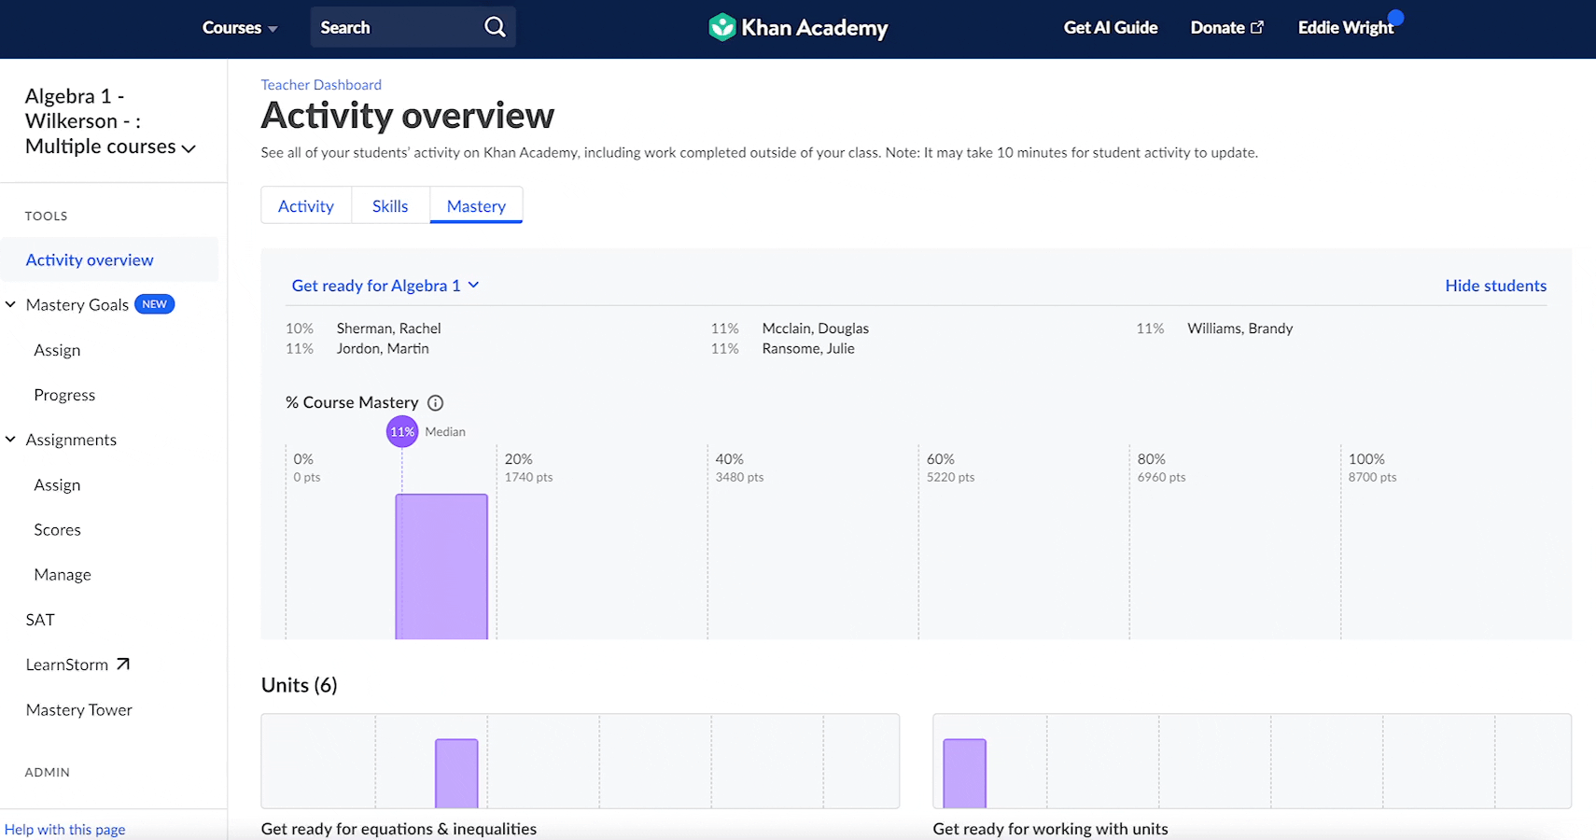
Task: Open Assign under Assignments
Action: 57,484
